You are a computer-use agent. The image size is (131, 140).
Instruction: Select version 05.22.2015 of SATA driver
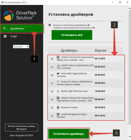(x=100, y=67)
